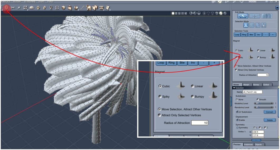Click the Linear magnet shape preview
This screenshot has height=150, width=280.
pos(273,50)
